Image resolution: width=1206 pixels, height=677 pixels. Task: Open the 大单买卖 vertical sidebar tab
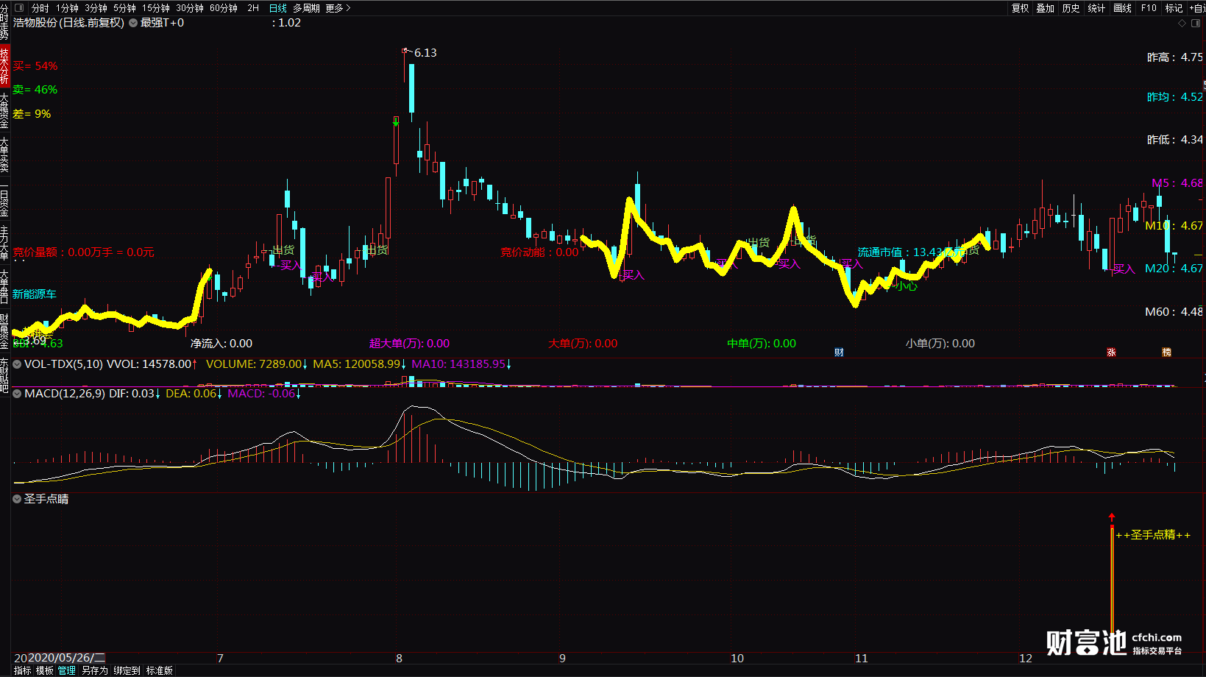4,155
